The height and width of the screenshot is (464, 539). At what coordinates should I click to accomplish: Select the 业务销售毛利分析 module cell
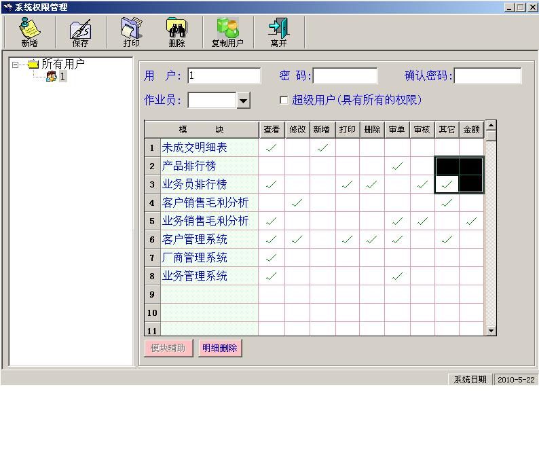tap(209, 221)
